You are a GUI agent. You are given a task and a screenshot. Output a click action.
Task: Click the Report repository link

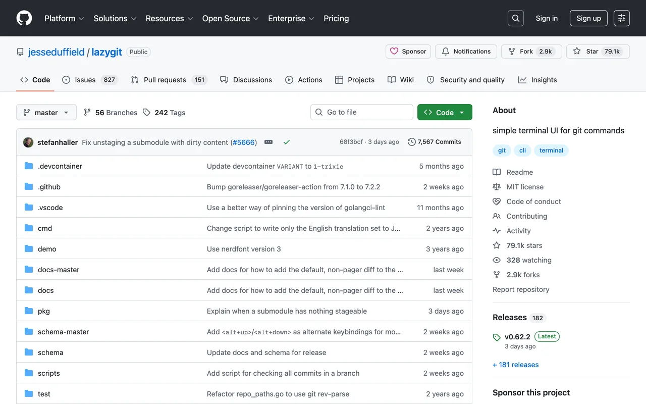(521, 289)
